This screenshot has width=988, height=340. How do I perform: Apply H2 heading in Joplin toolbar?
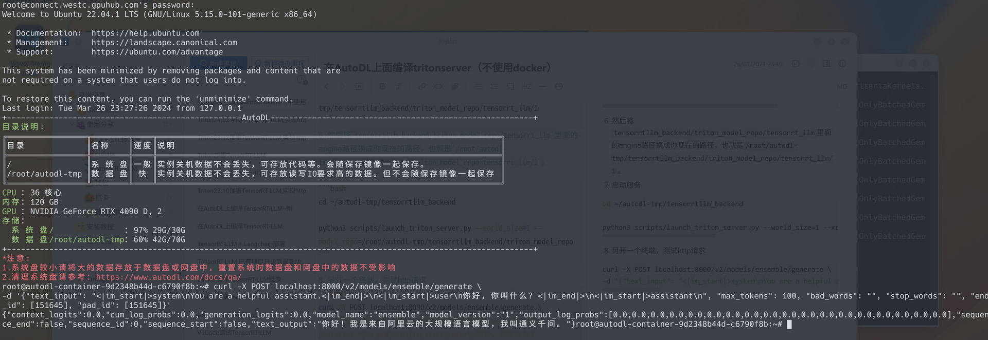526,86
